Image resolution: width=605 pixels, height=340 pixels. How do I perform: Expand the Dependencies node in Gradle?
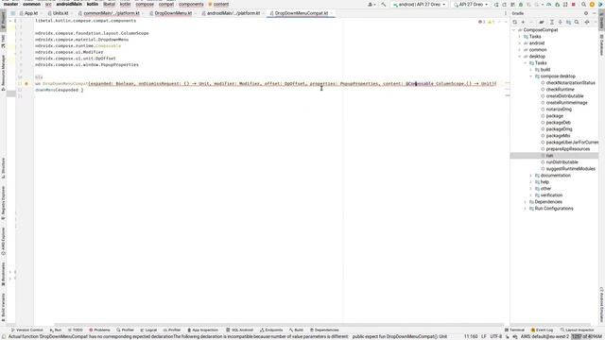coord(526,201)
